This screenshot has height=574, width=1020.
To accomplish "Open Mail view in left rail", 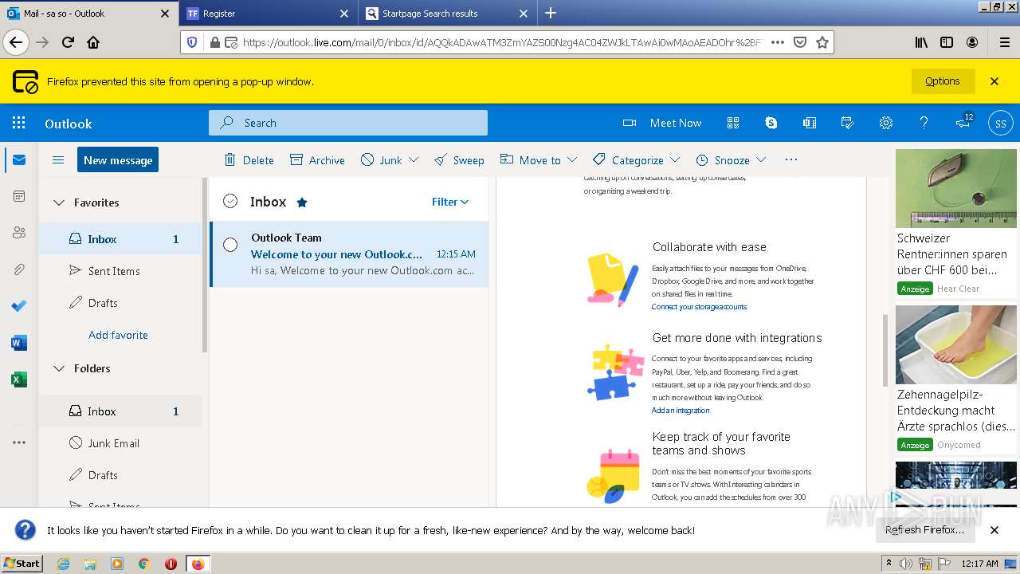I will 19,159.
